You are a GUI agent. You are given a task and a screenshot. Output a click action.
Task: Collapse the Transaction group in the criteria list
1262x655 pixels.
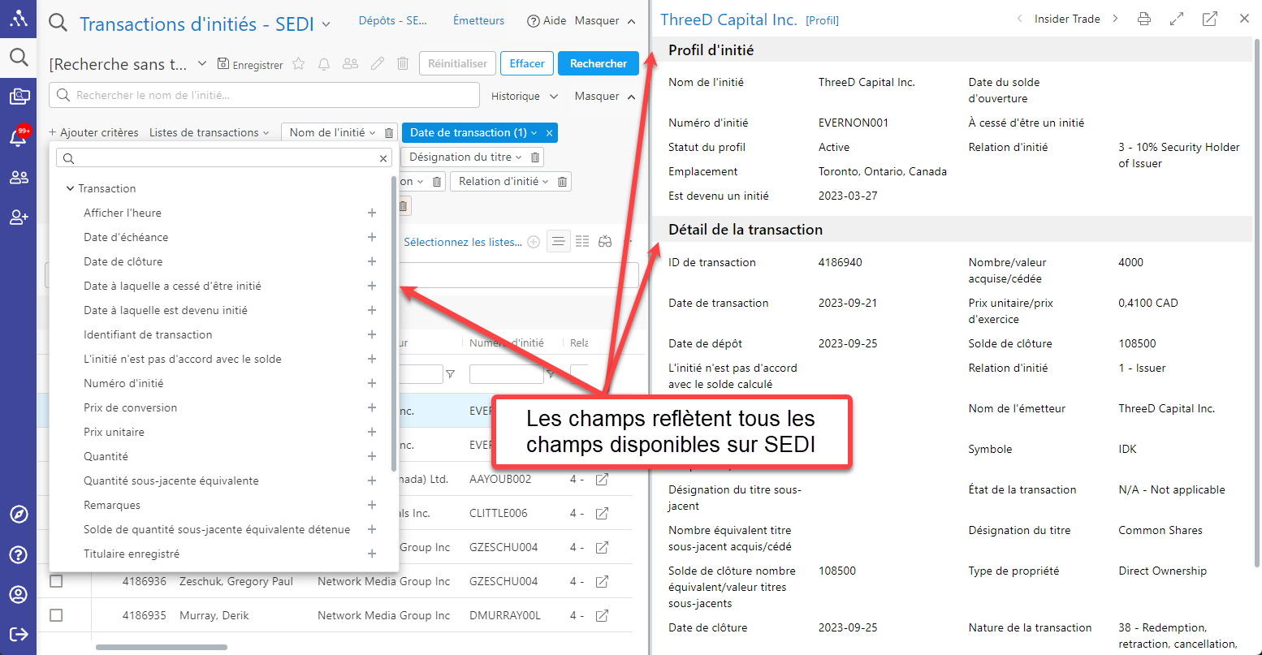click(x=70, y=188)
